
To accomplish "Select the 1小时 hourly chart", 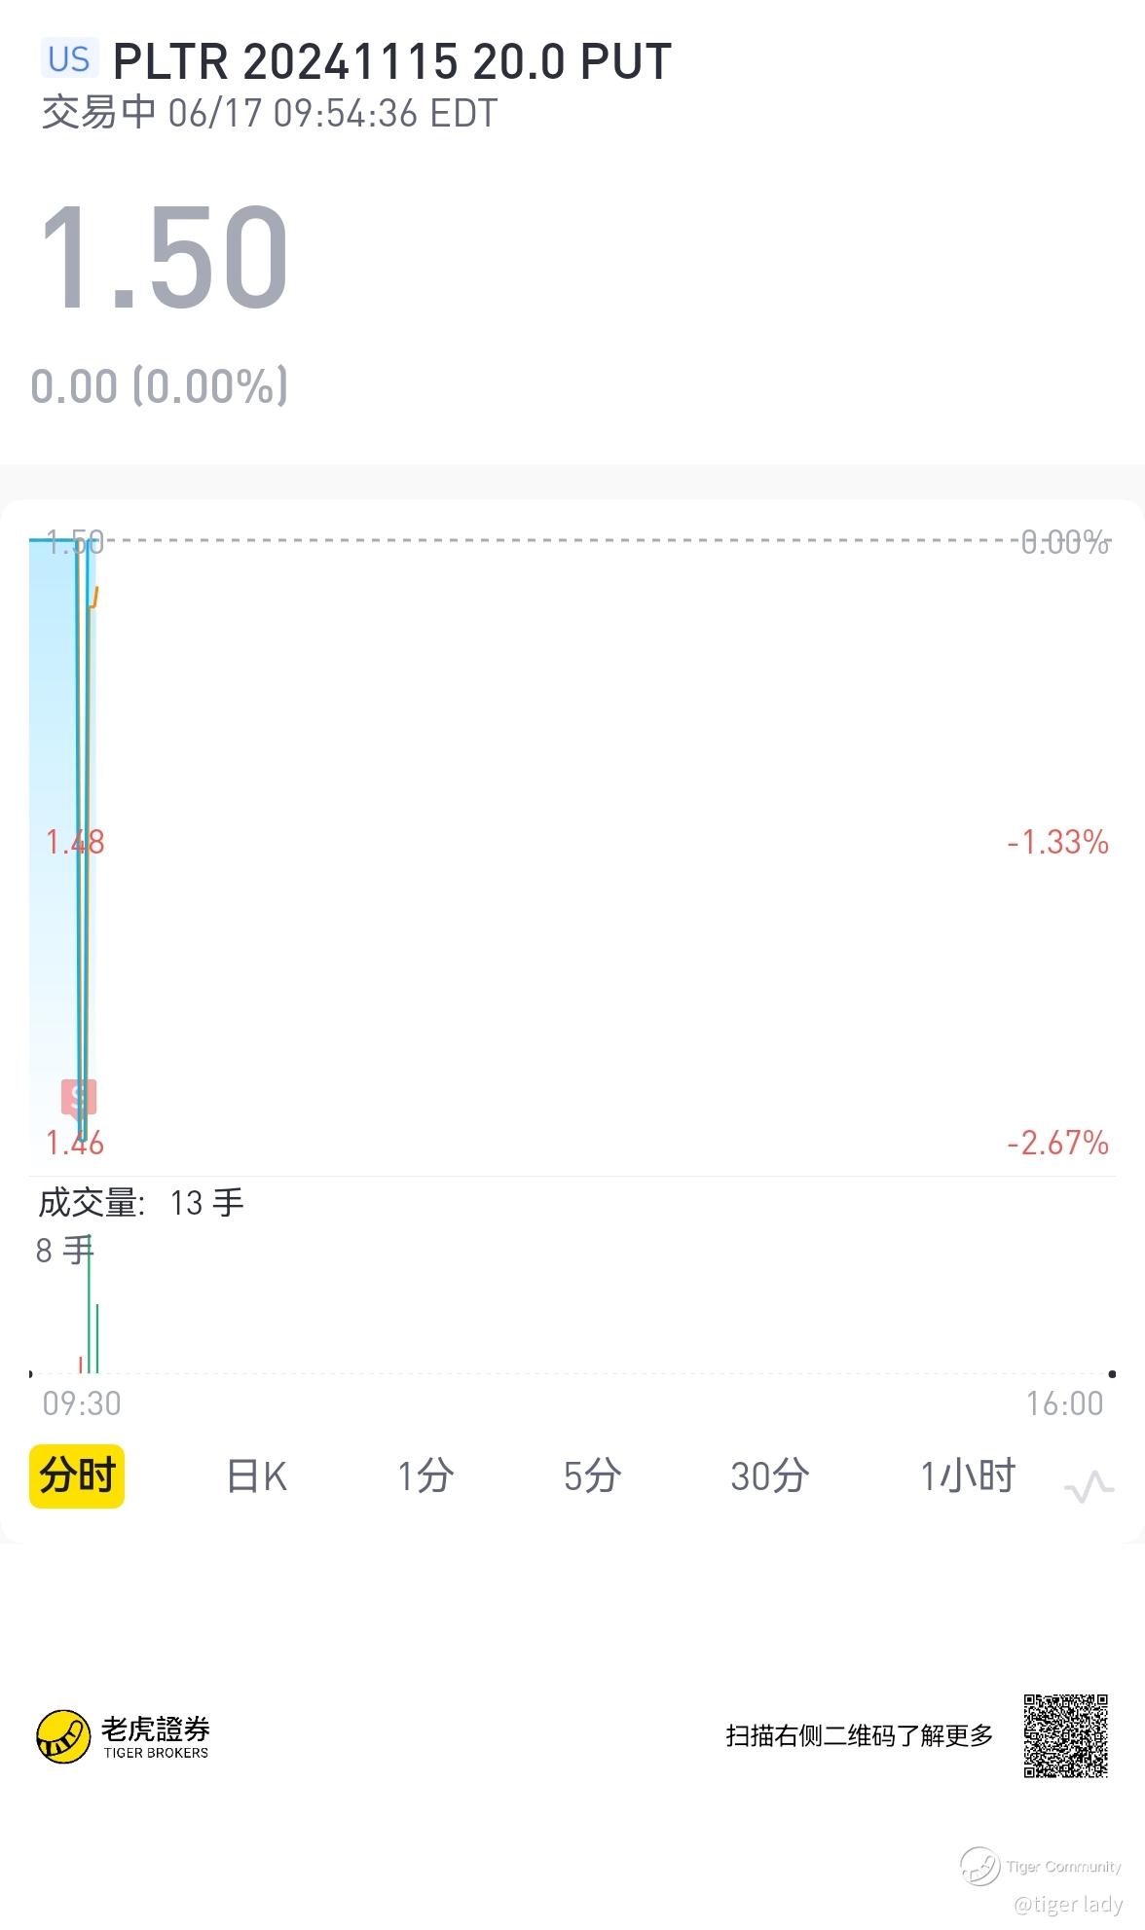I will [x=968, y=1476].
